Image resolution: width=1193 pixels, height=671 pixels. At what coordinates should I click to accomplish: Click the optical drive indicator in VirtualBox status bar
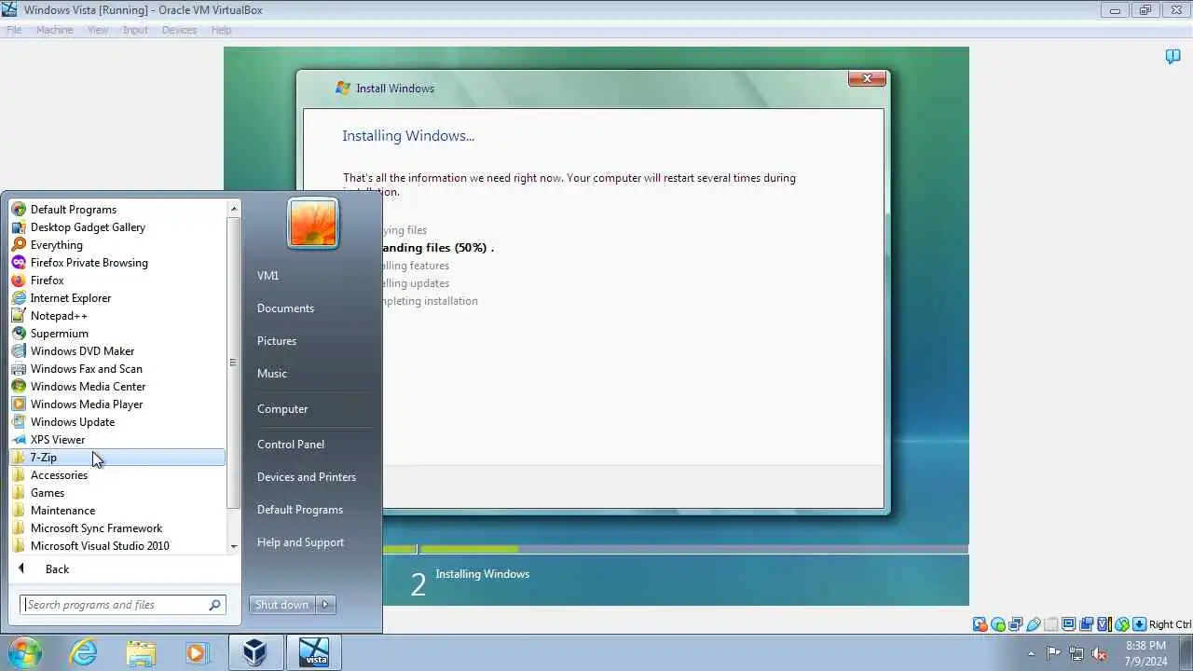[x=998, y=624]
